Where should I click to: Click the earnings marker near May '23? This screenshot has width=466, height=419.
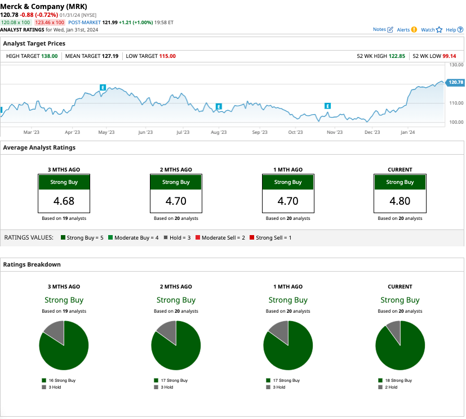[x=103, y=88]
